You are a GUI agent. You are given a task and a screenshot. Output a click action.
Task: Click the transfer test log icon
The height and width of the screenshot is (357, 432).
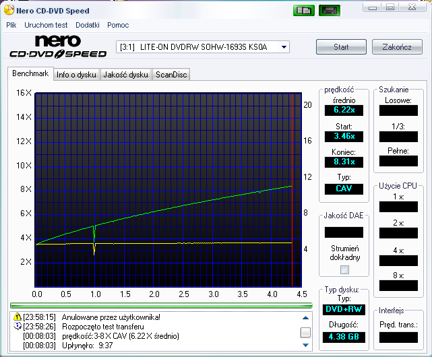coord(18,326)
